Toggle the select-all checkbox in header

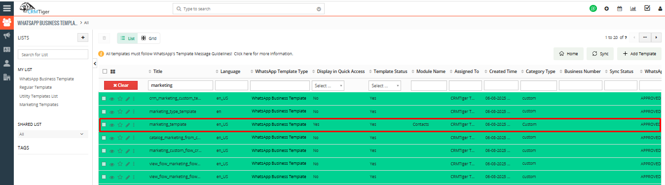[105, 72]
